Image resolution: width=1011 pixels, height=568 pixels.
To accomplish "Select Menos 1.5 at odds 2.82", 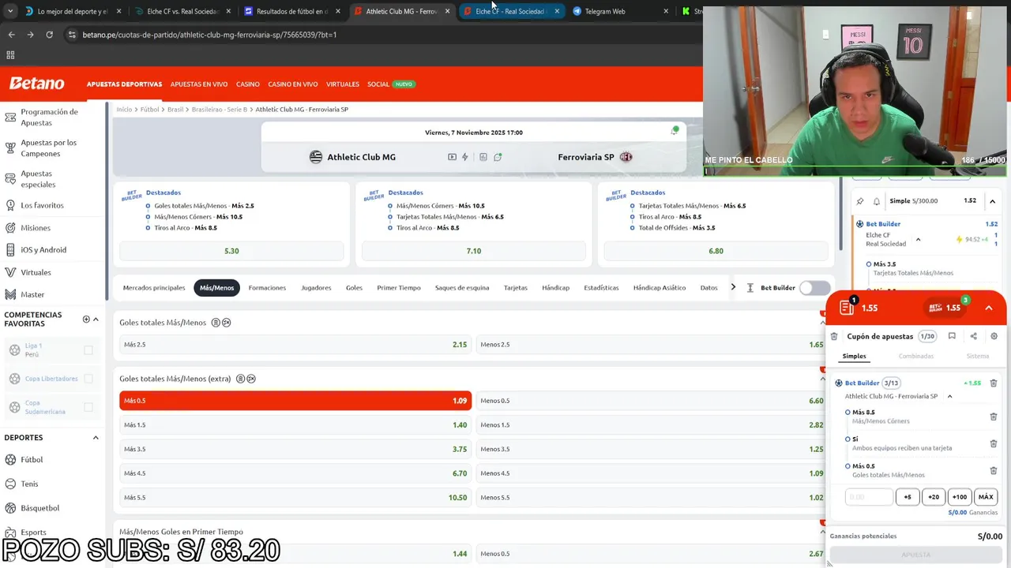I will point(652,425).
